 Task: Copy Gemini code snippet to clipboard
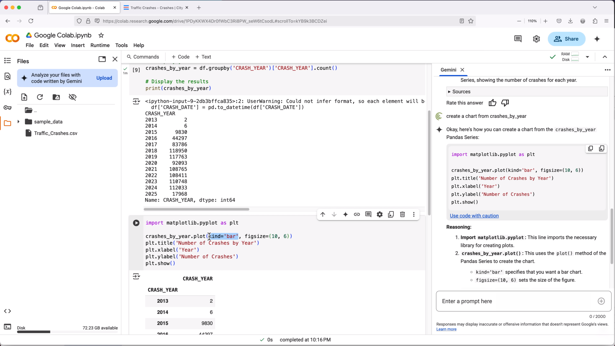click(590, 149)
